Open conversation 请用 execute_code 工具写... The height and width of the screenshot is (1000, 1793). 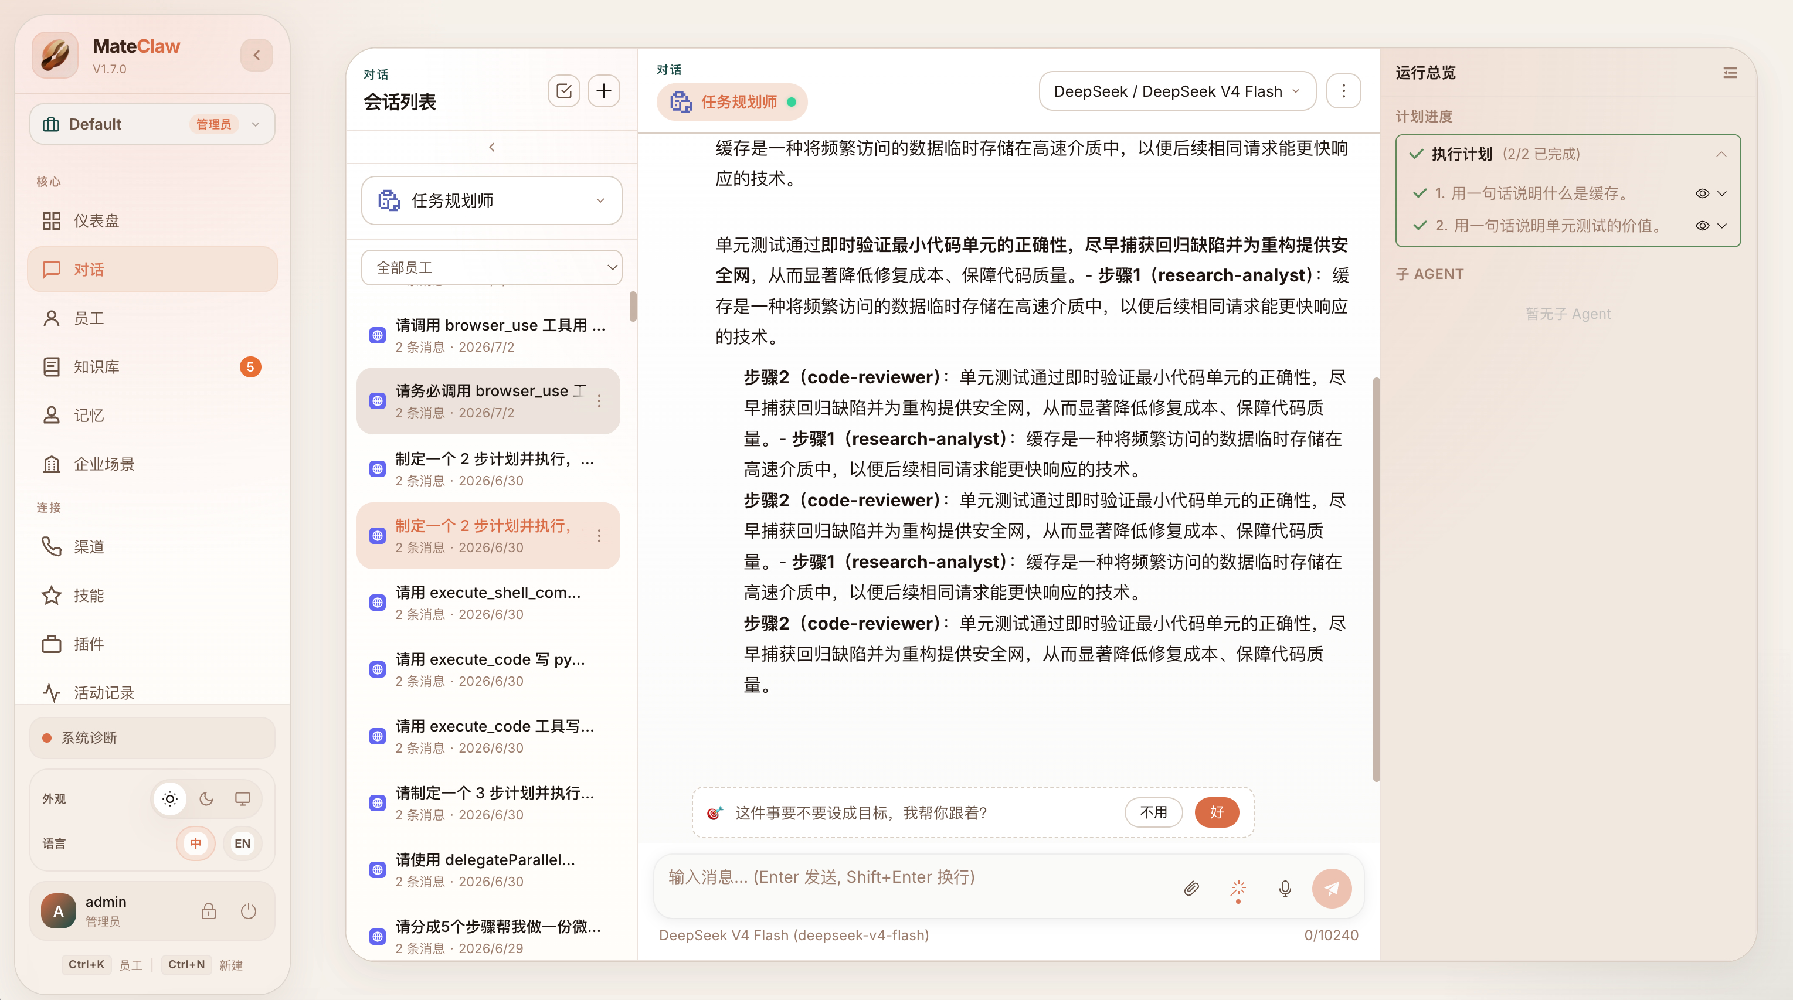[487, 736]
